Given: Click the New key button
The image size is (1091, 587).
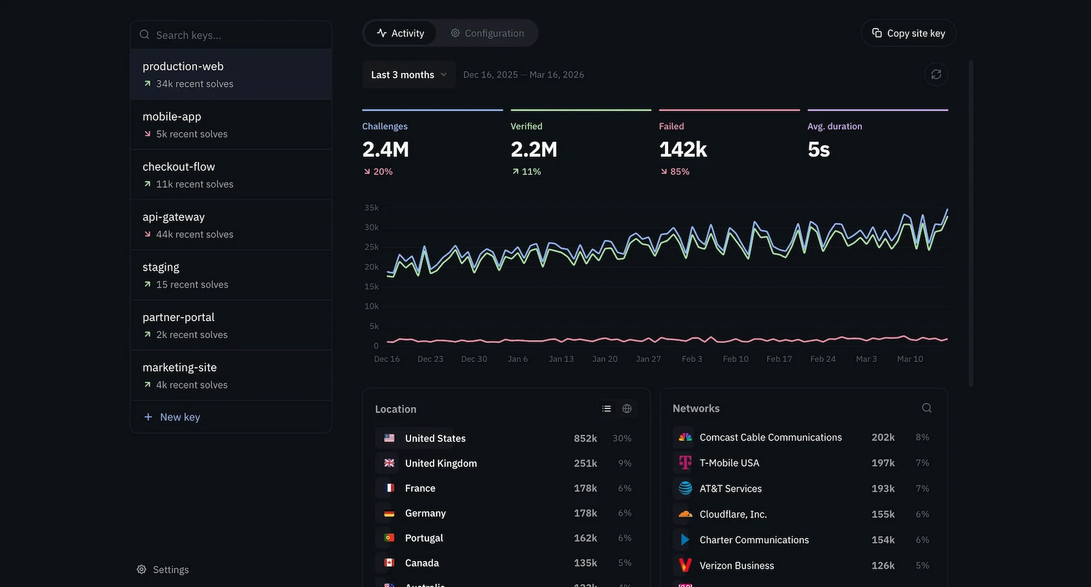Looking at the screenshot, I should (x=230, y=417).
